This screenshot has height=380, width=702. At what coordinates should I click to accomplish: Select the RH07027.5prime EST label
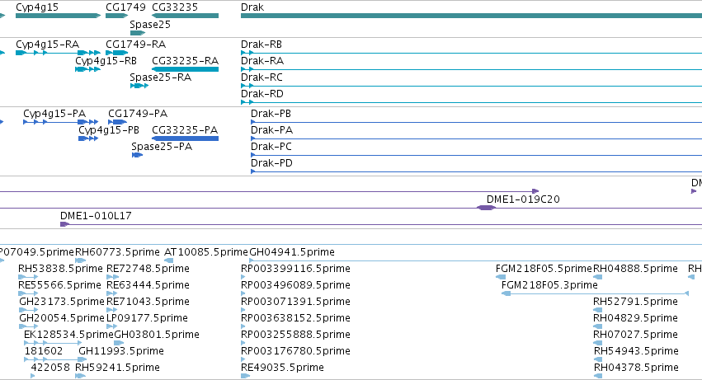(x=635, y=335)
